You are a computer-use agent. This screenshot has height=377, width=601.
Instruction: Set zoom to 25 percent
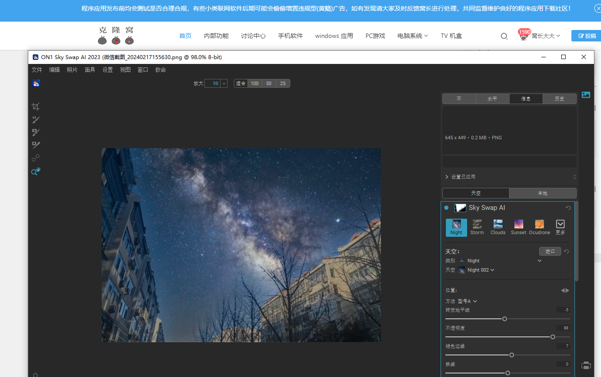click(283, 83)
